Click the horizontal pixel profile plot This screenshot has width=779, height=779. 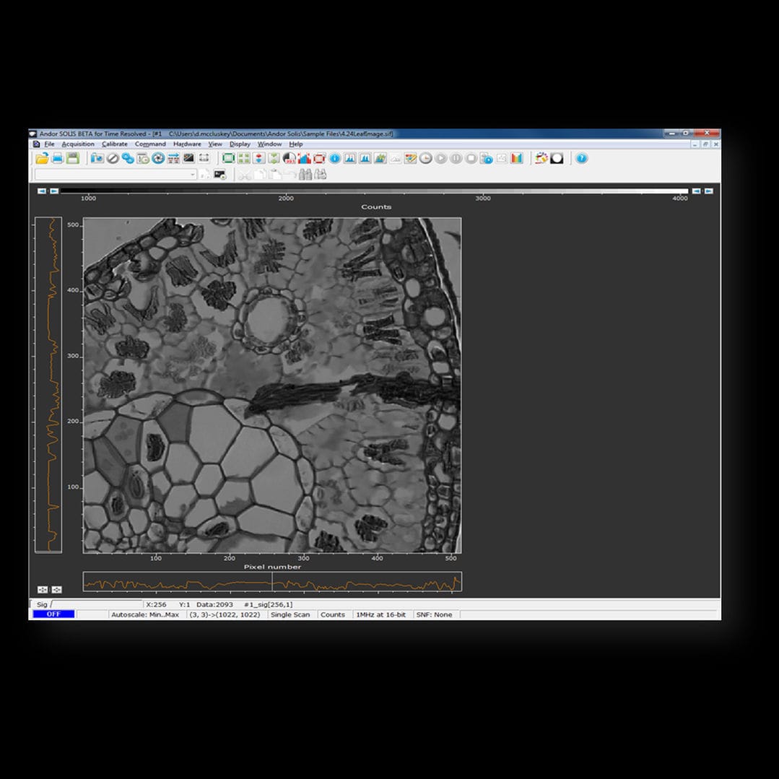(x=272, y=582)
